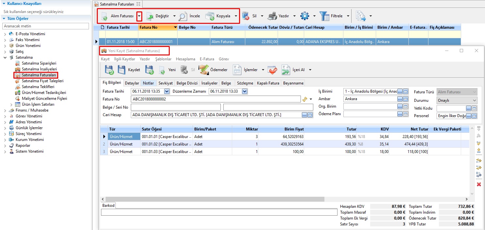Open the Ödemeler payments tool

tap(214, 70)
